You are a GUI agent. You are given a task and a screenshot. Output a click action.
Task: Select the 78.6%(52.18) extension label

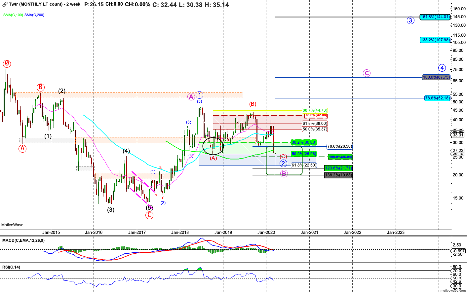437,98
